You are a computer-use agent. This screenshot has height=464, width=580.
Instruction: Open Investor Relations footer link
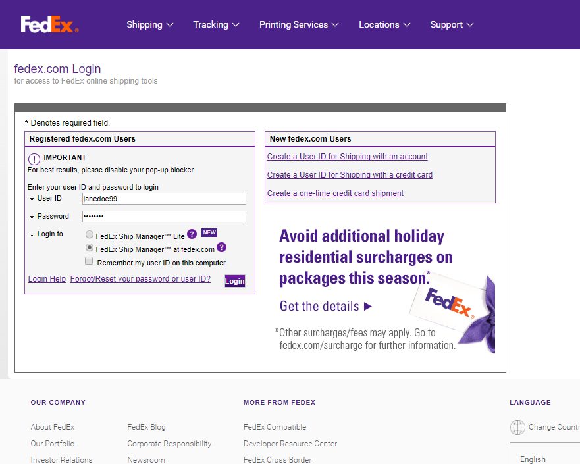click(61, 459)
